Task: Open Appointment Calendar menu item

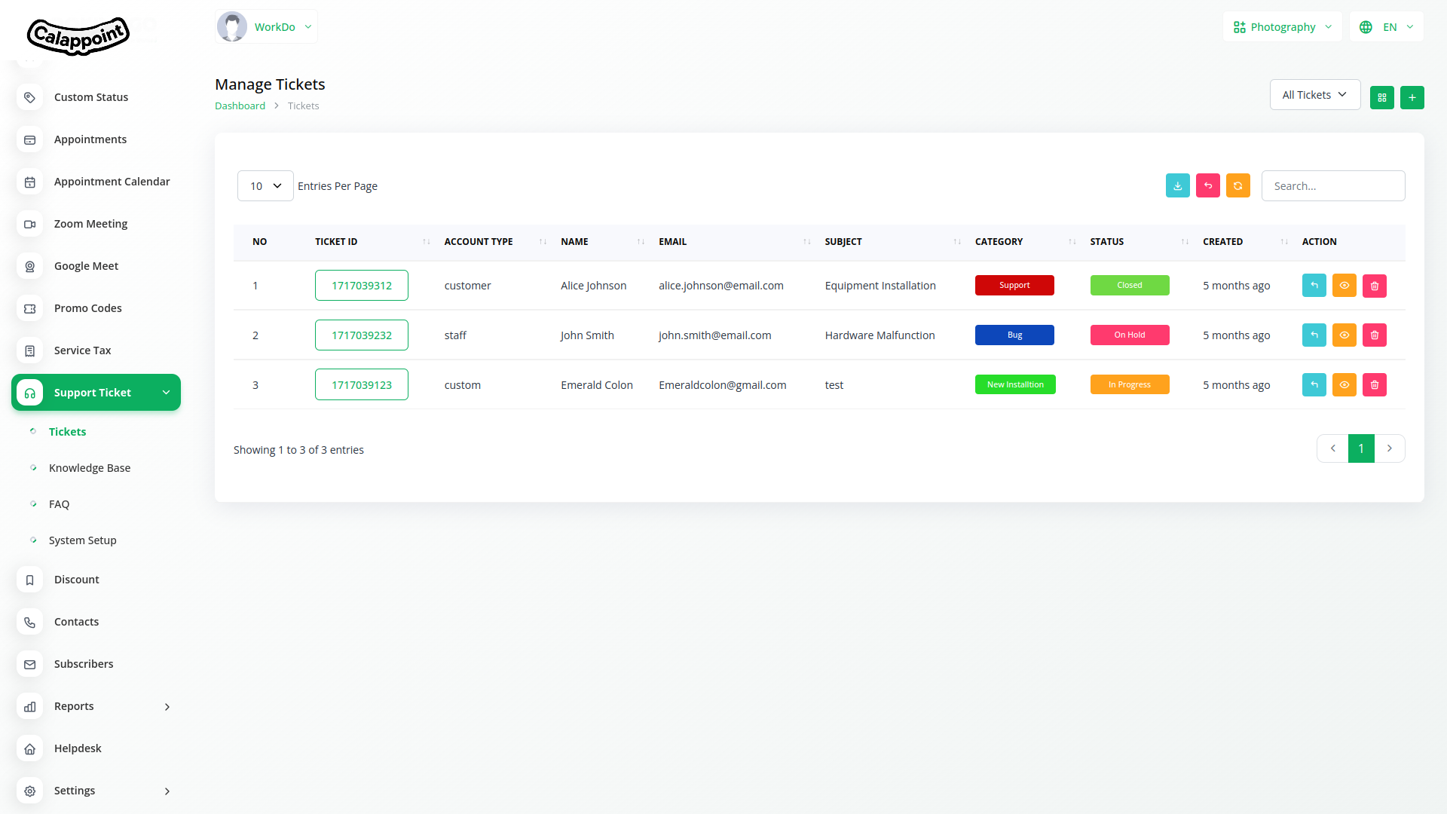Action: tap(112, 182)
